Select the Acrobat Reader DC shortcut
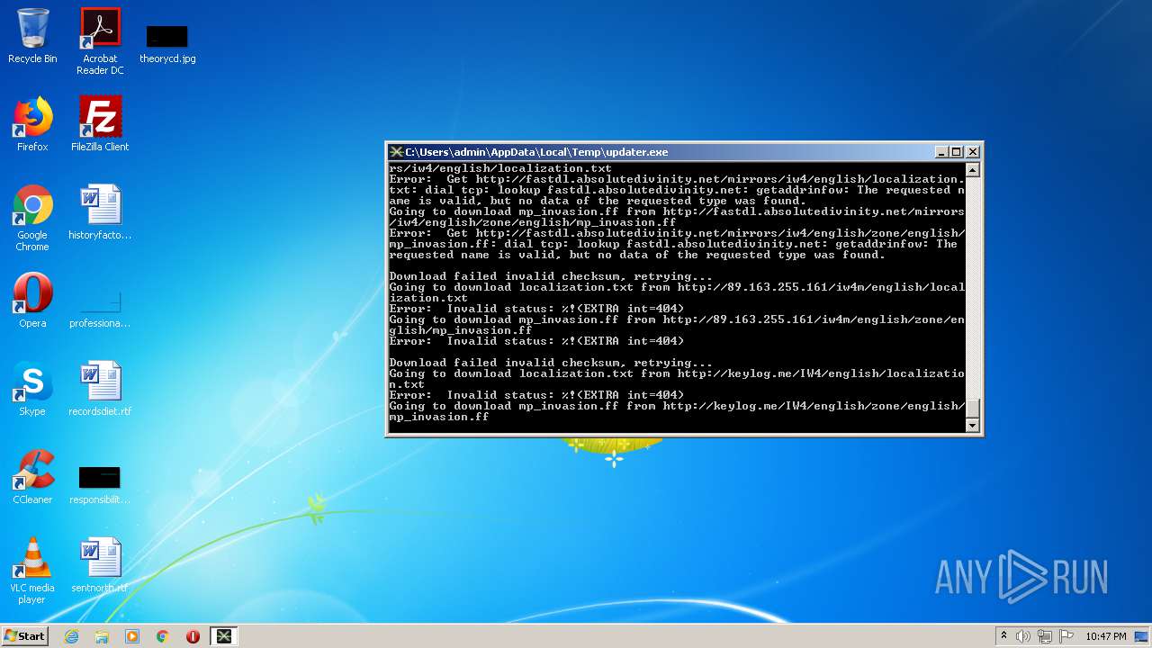The image size is (1152, 648). point(100,41)
